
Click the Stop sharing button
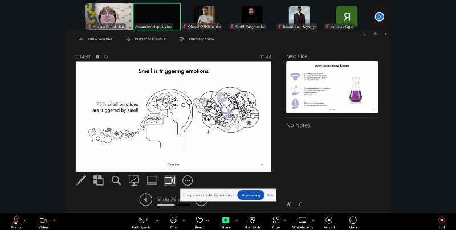tap(251, 195)
